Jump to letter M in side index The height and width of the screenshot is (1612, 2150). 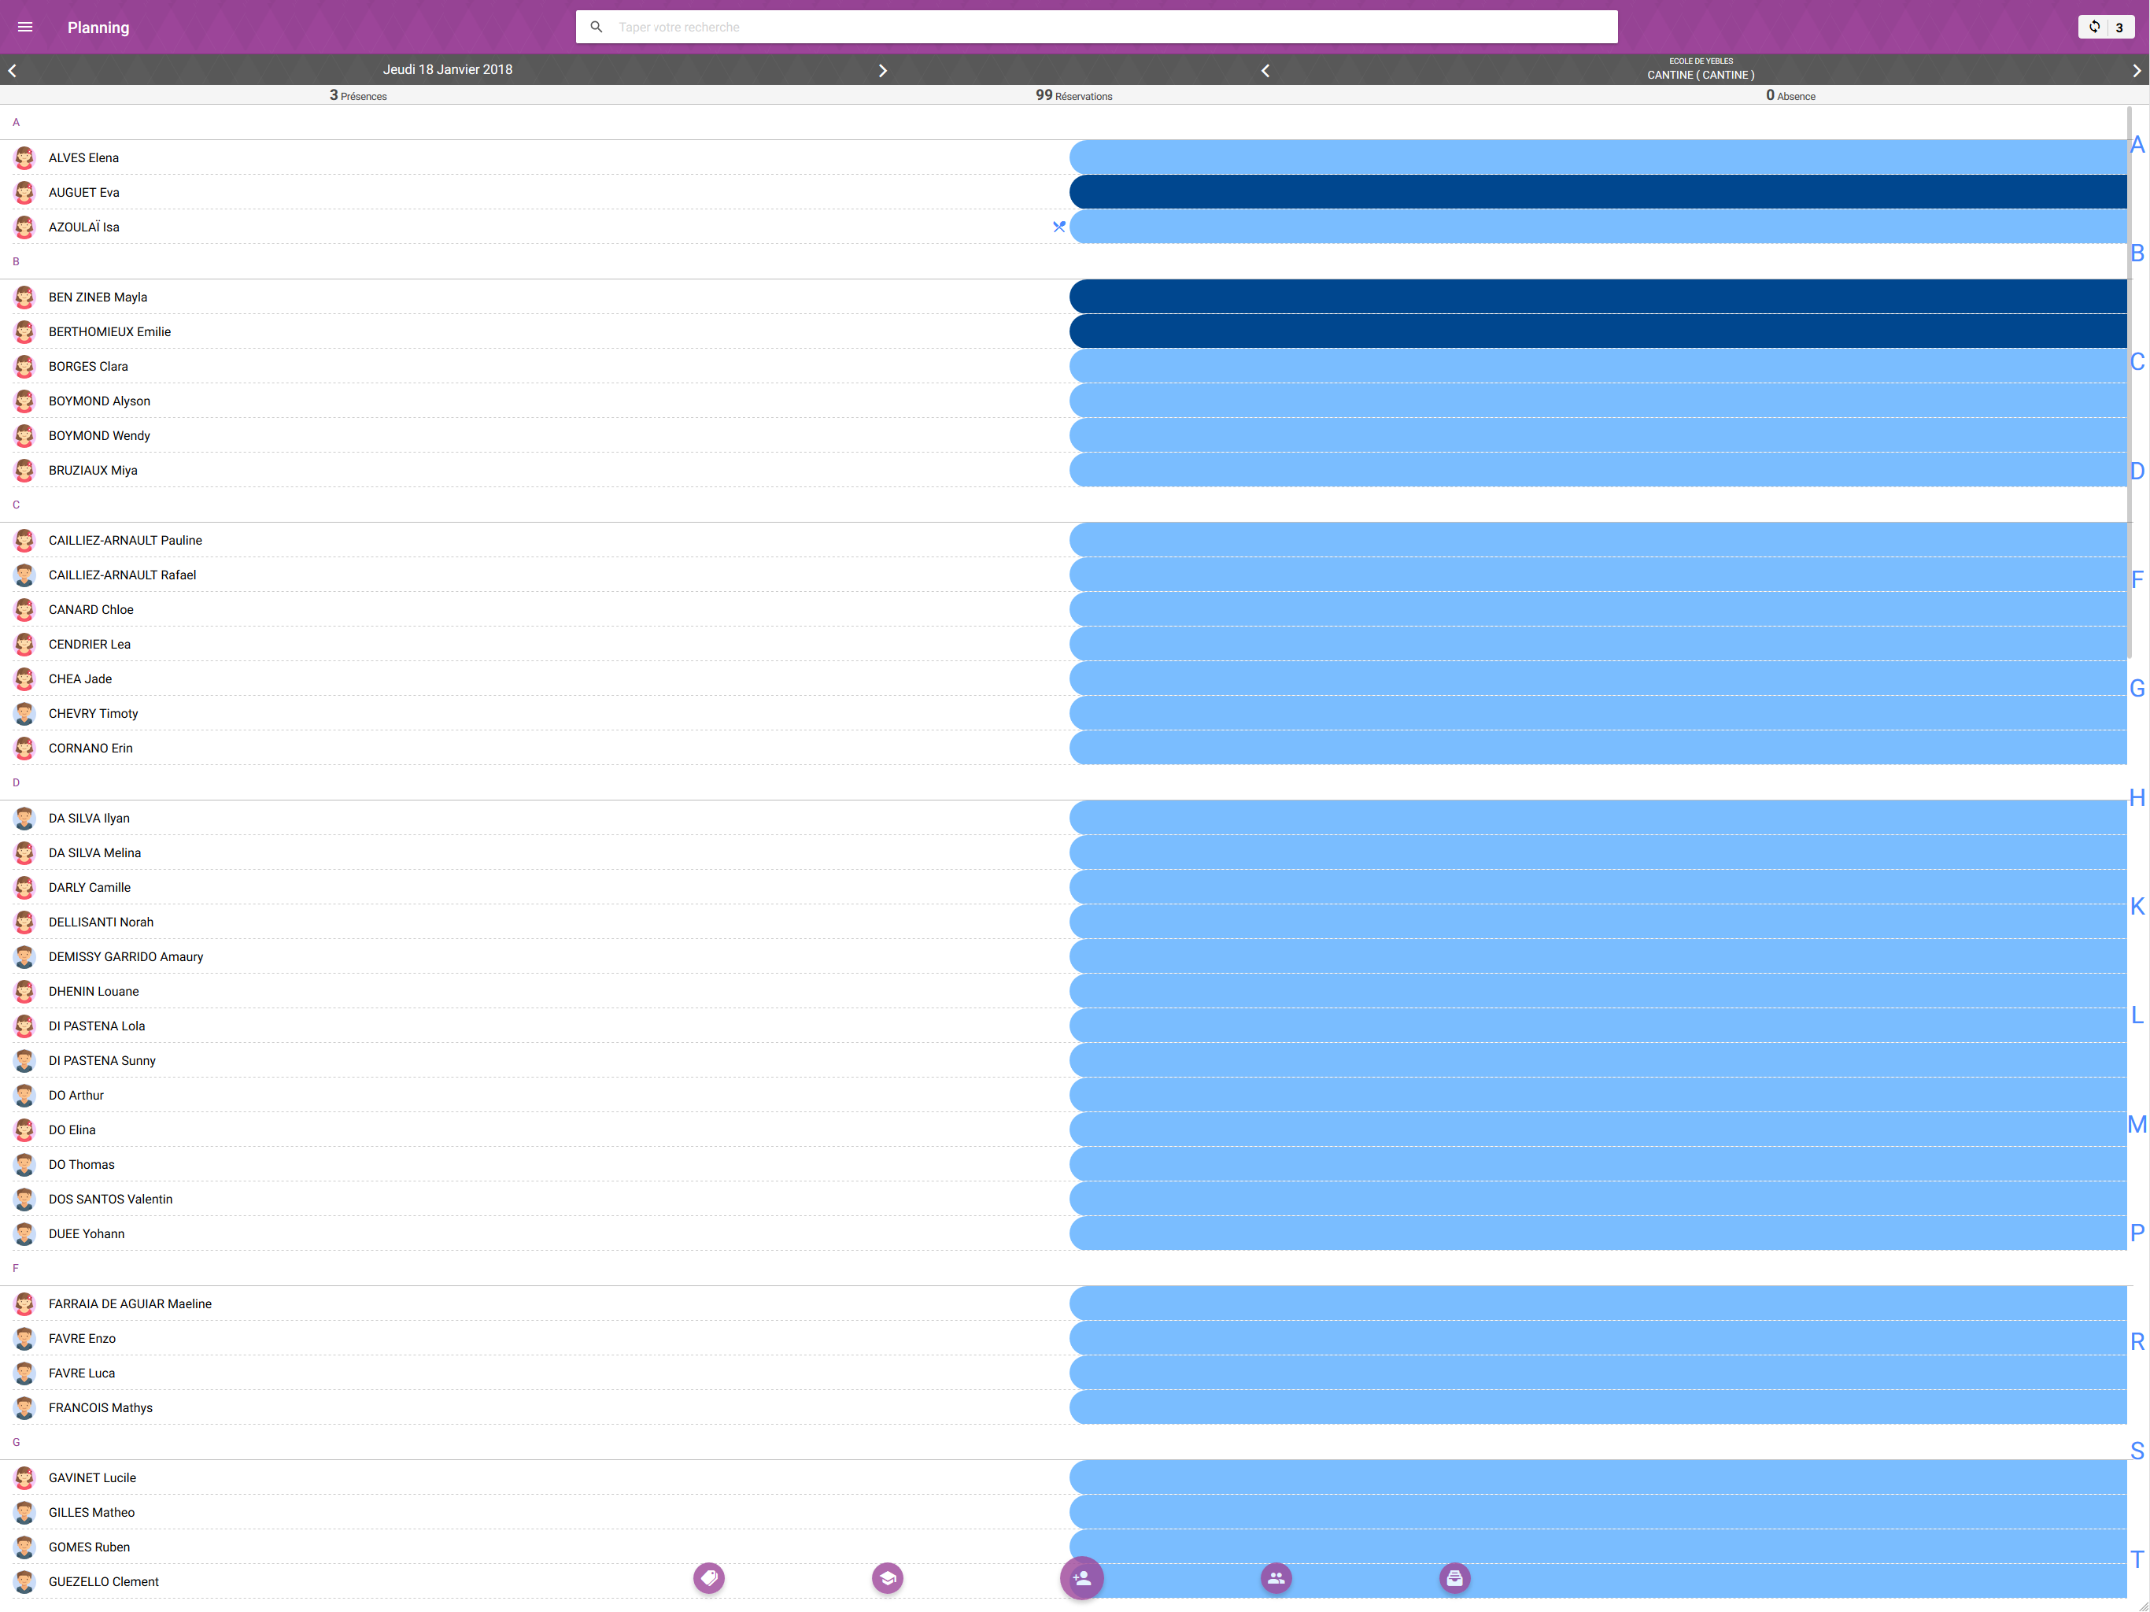click(x=2137, y=1125)
